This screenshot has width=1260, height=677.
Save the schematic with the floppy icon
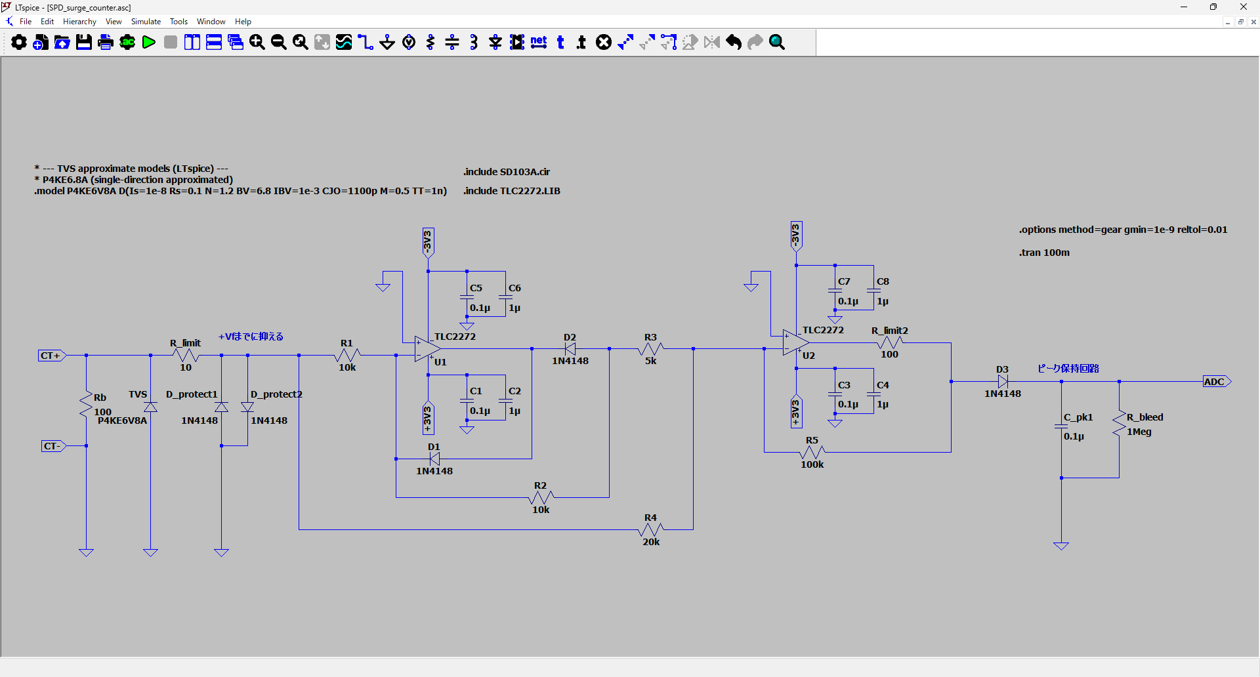point(84,43)
